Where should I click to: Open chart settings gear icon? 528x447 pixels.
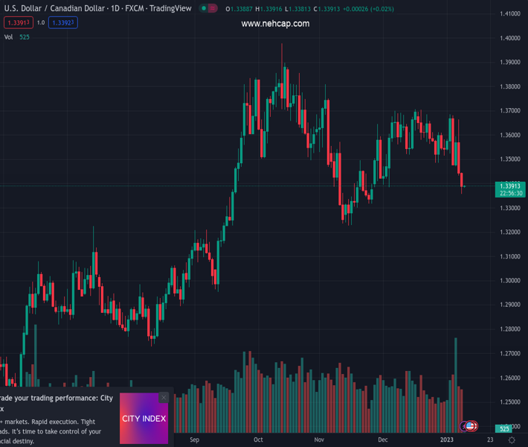(x=512, y=440)
